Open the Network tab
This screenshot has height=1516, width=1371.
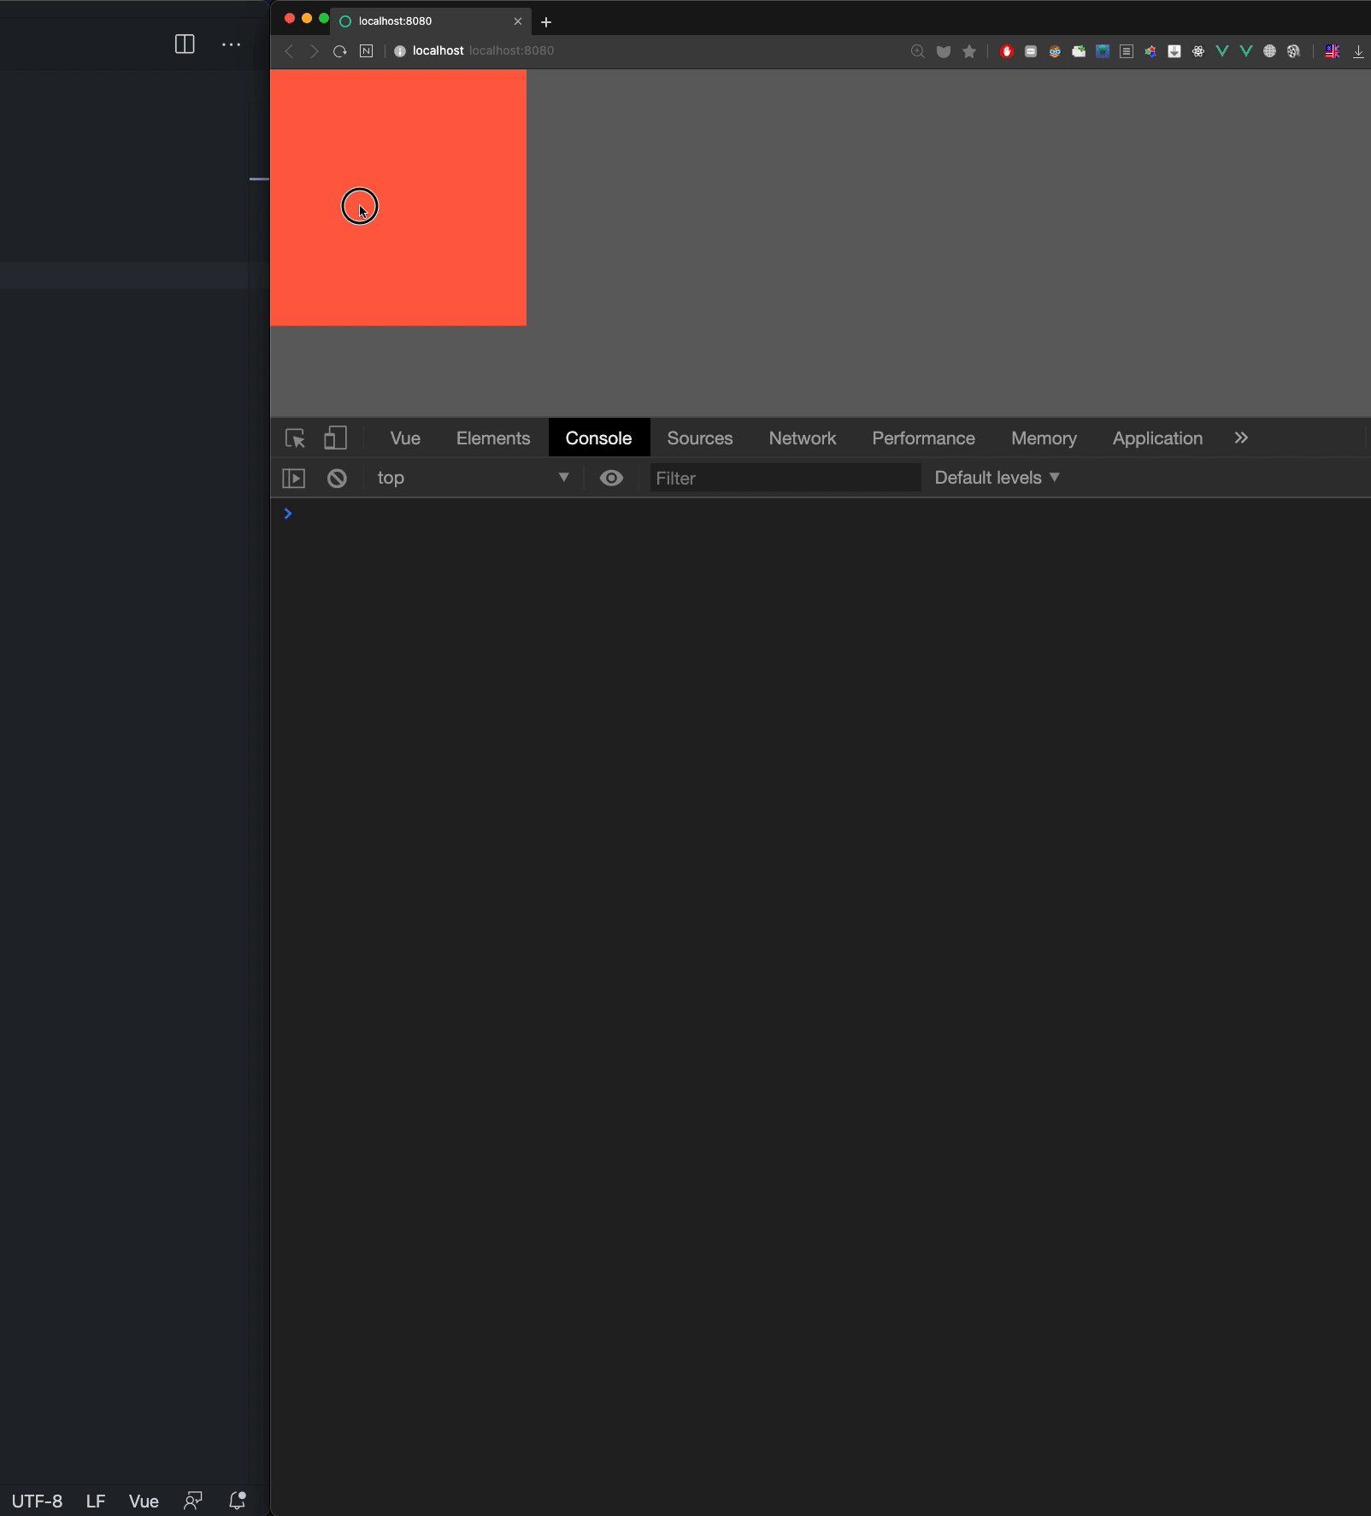[803, 438]
